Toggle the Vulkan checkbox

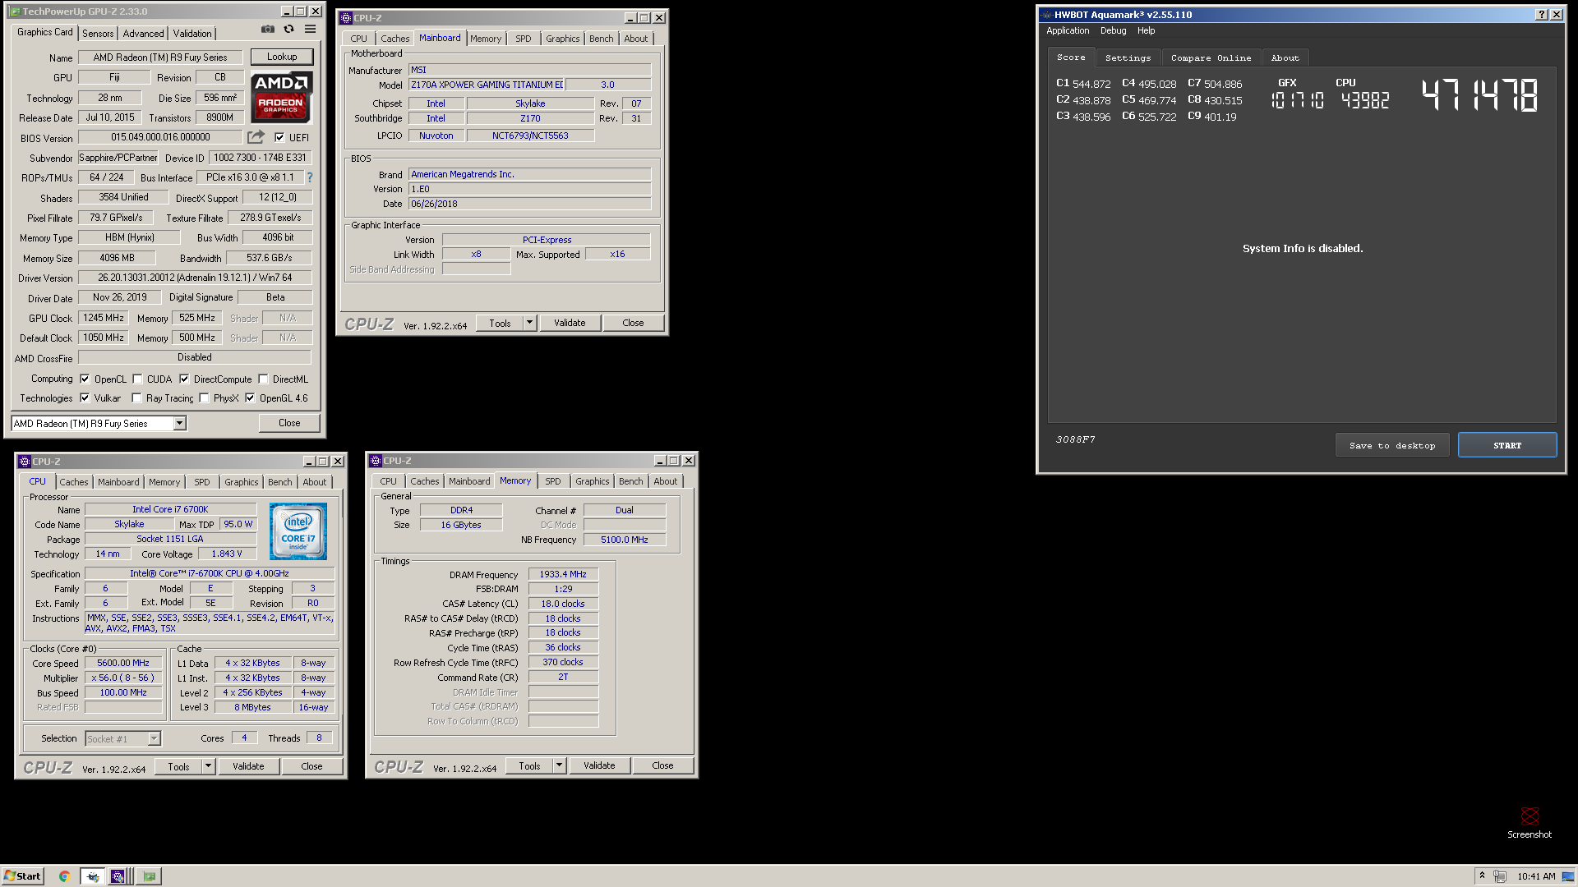pyautogui.click(x=85, y=398)
